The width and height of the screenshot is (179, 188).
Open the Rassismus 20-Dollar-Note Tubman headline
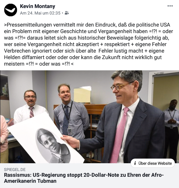[84, 178]
